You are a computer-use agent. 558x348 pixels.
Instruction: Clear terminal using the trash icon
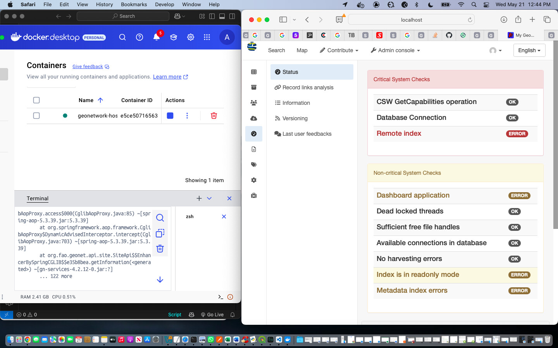160,249
